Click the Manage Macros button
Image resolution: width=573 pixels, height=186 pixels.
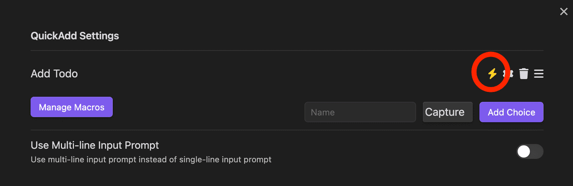click(x=72, y=107)
